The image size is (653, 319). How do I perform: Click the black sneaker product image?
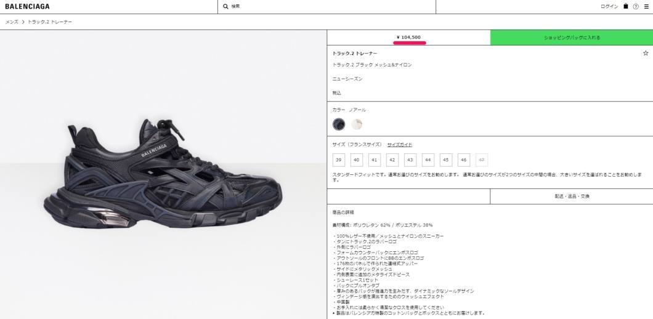coord(163,174)
